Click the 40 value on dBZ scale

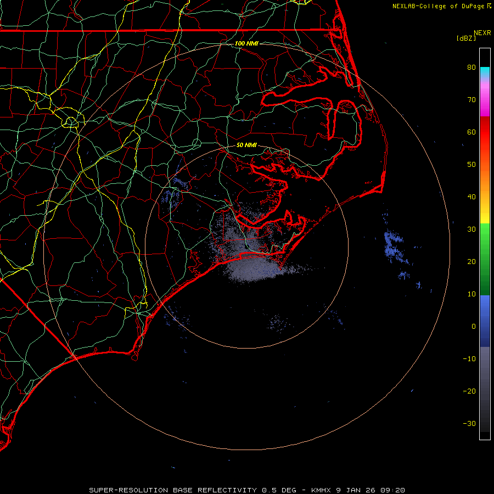click(471, 197)
